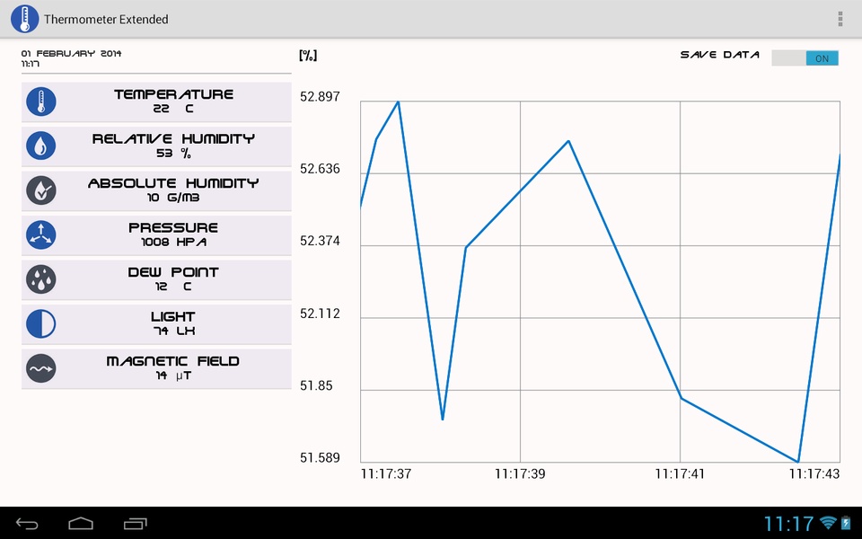Tap the 51.85 y-axis value
The width and height of the screenshot is (862, 539).
click(316, 385)
